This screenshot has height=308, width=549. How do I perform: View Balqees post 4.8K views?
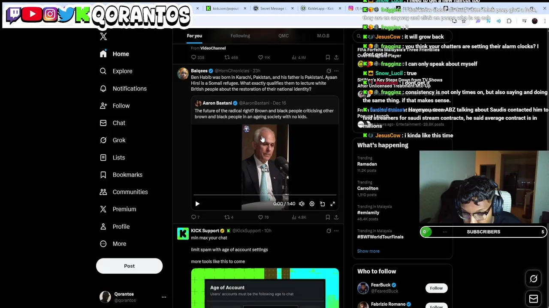pyautogui.click(x=299, y=217)
